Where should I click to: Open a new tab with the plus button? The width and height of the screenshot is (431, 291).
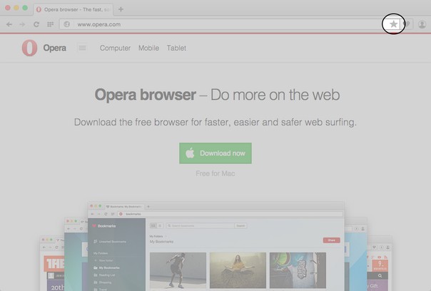tap(121, 9)
